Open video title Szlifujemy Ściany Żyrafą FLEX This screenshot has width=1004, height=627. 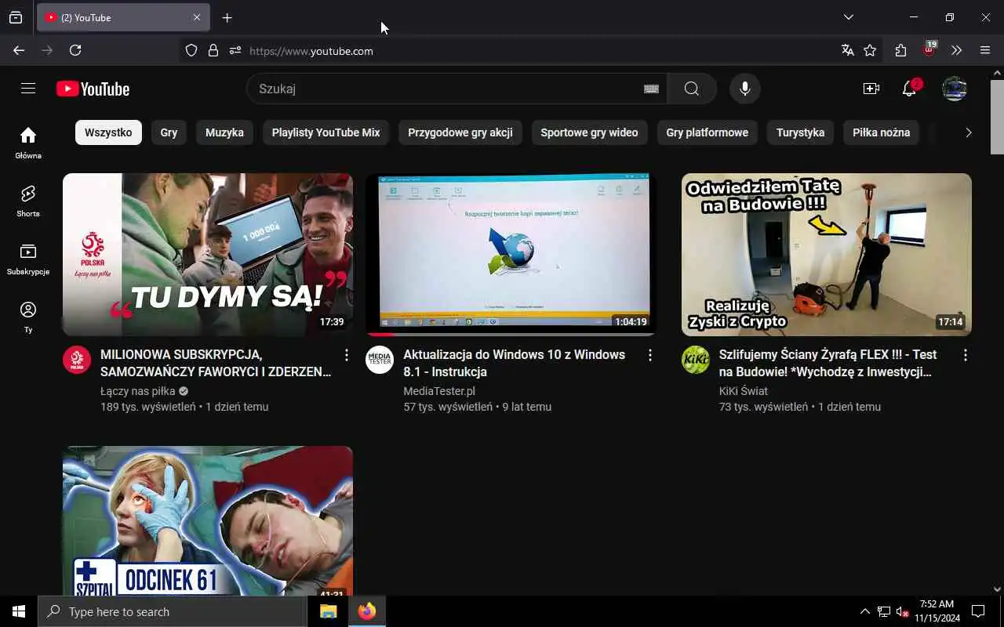coord(828,363)
